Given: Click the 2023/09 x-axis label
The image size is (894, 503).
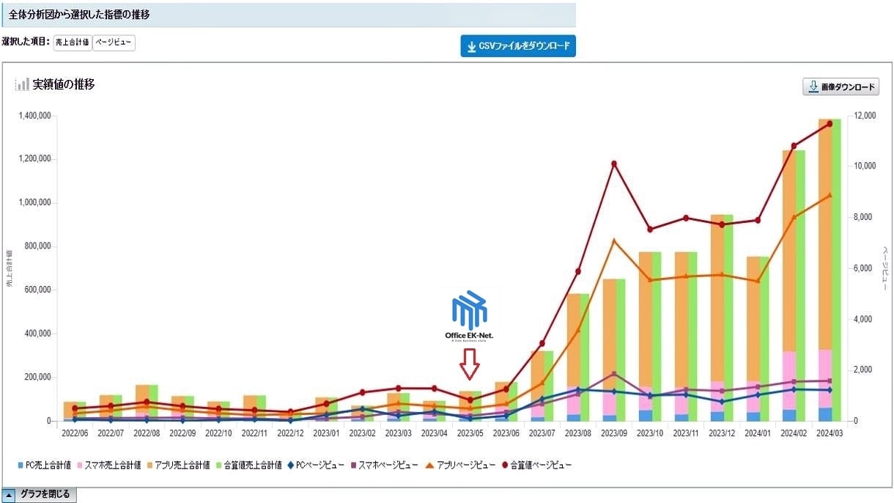Looking at the screenshot, I should (614, 433).
